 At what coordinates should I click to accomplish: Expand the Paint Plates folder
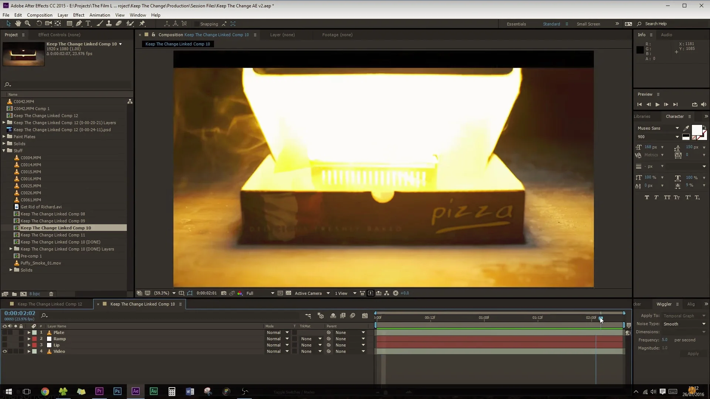pos(4,137)
